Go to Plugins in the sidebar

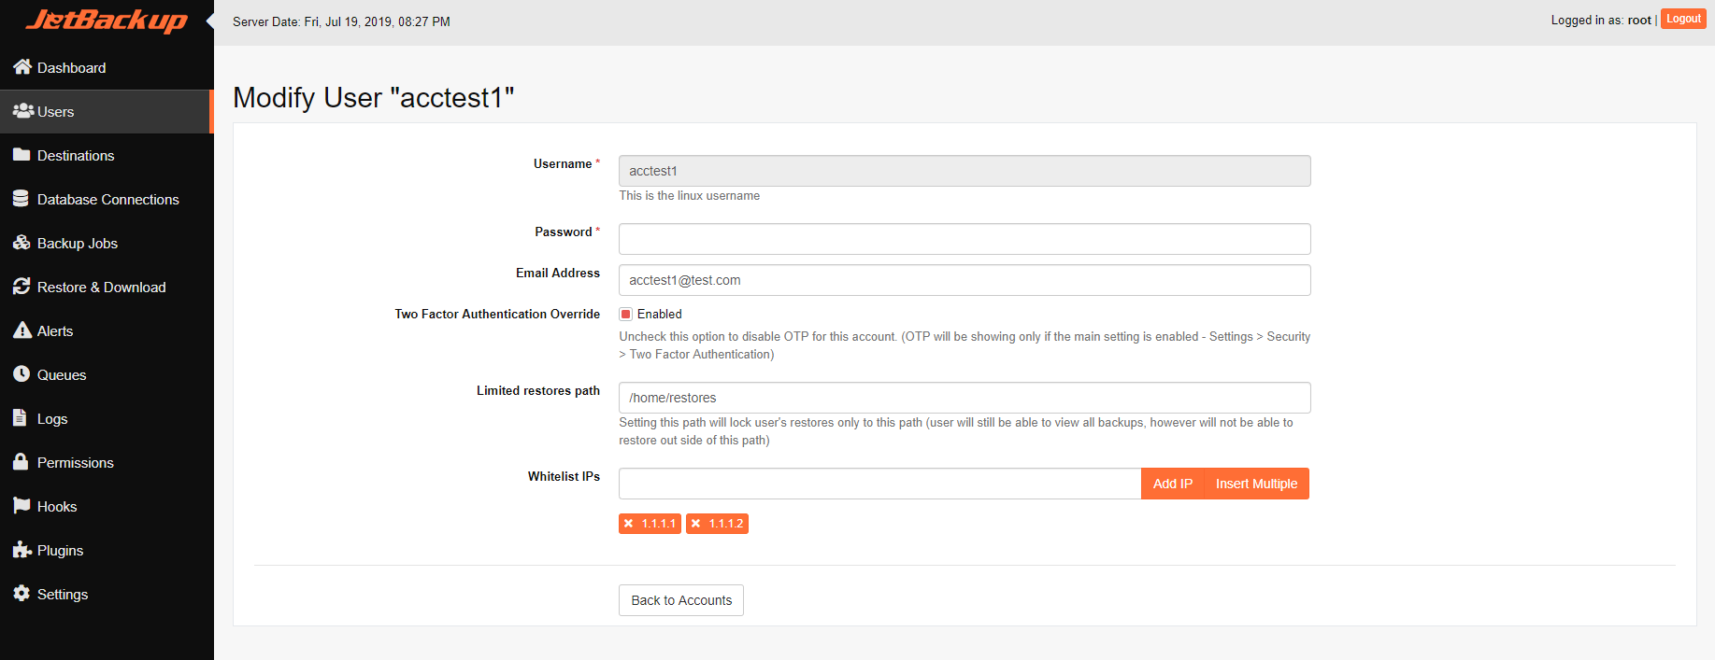point(107,550)
